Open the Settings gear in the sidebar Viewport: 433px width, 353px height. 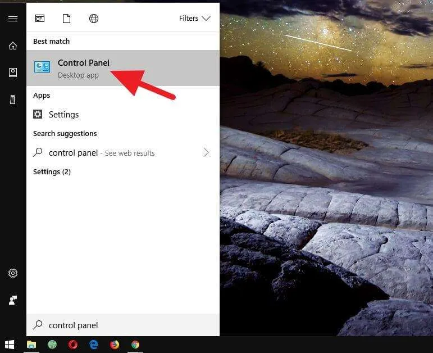(13, 273)
